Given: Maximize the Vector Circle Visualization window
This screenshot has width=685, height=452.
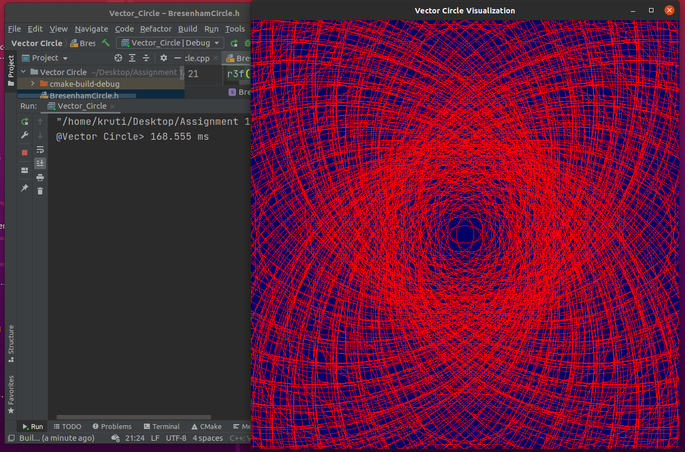Looking at the screenshot, I should coord(651,10).
